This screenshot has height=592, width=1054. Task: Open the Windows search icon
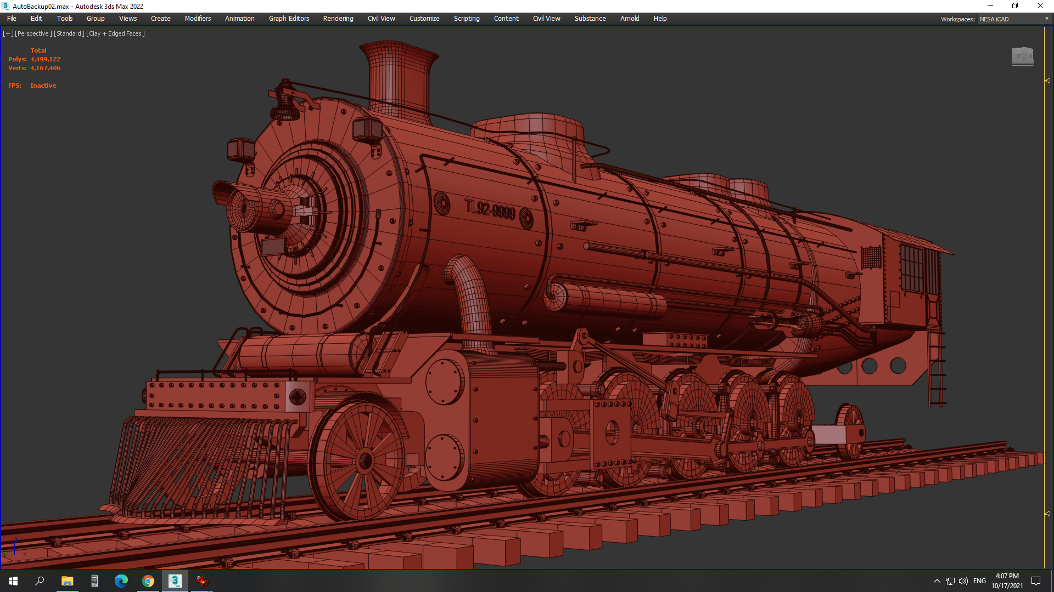pyautogui.click(x=40, y=580)
